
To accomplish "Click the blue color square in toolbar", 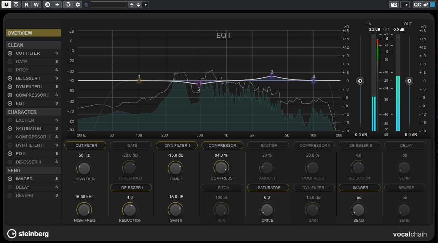I will (432, 5).
